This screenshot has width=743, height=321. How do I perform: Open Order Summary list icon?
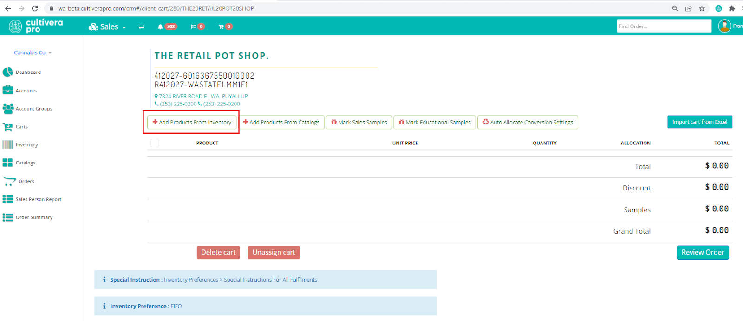pyautogui.click(x=8, y=217)
